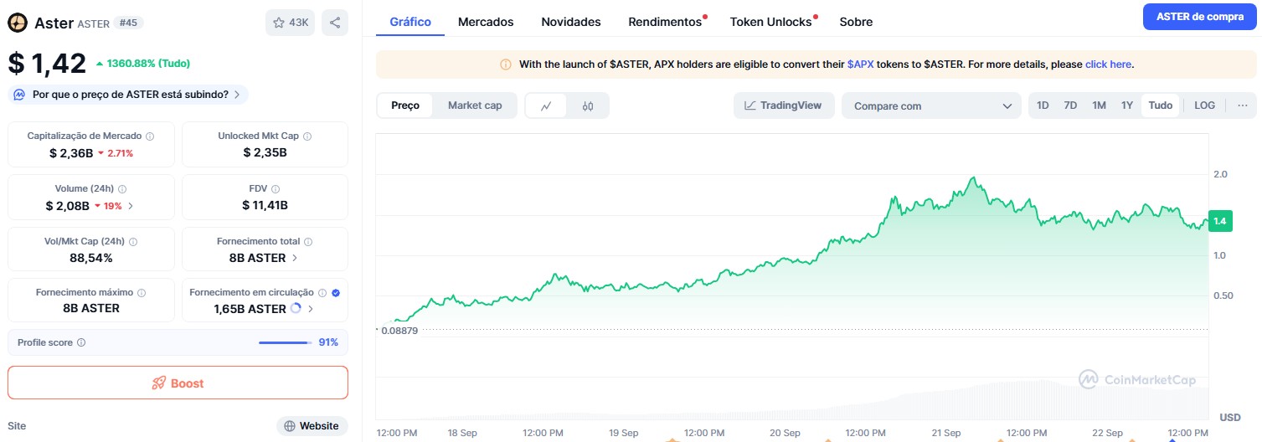
Task: Click info icon beside Fornecimento máximo
Action: coord(142,293)
